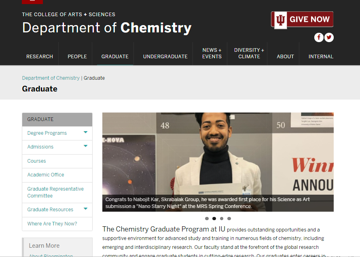Click The Chemistry Graduate Program at IU heading

(164, 229)
